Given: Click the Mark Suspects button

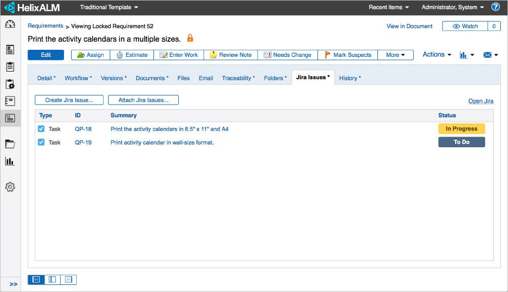Looking at the screenshot, I should pyautogui.click(x=347, y=55).
